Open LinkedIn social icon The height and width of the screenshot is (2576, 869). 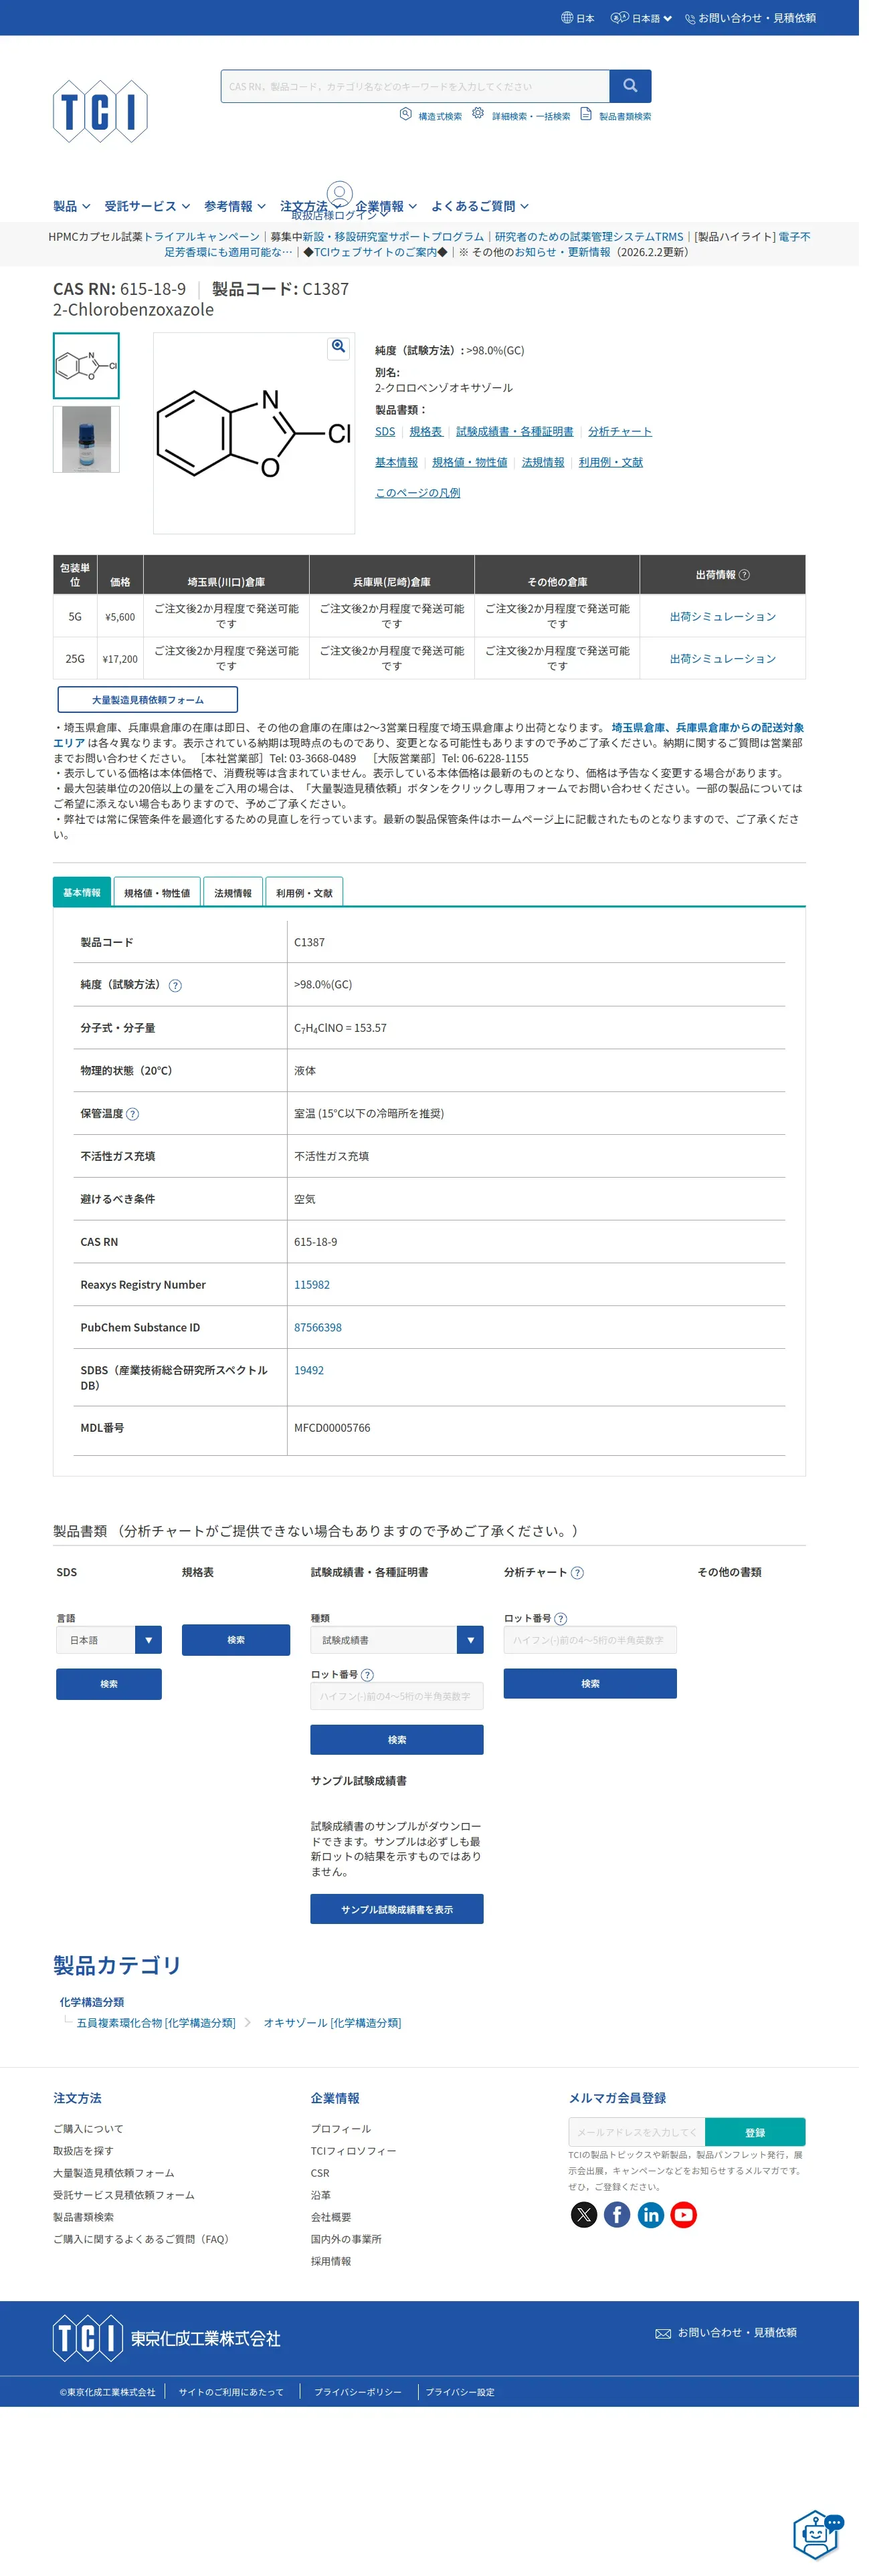pos(651,2214)
